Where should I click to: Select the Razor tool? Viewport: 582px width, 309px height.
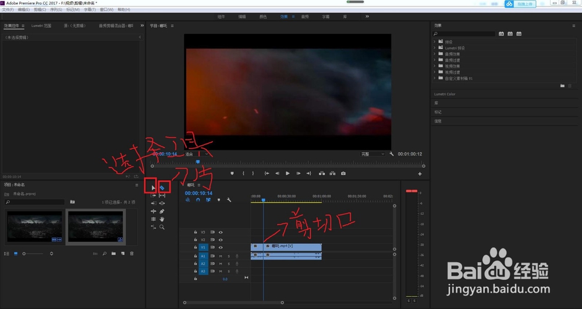pos(162,188)
